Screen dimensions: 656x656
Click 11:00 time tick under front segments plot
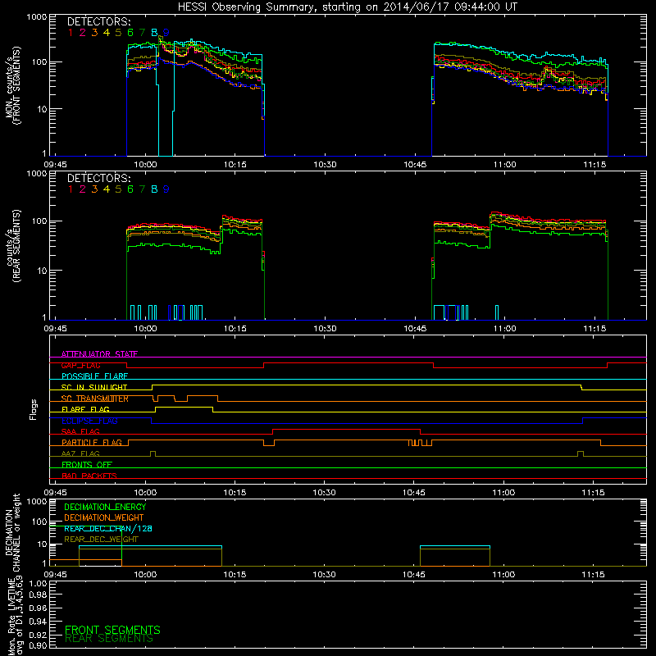[x=504, y=165]
